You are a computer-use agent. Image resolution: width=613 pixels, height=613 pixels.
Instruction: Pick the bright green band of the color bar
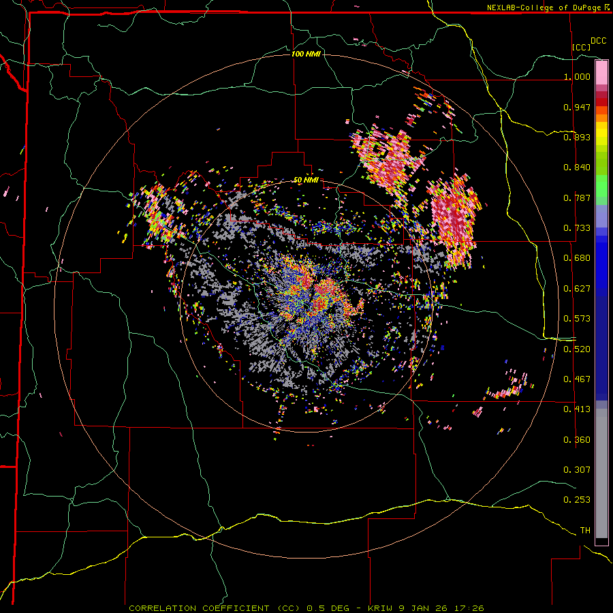pyautogui.click(x=601, y=186)
